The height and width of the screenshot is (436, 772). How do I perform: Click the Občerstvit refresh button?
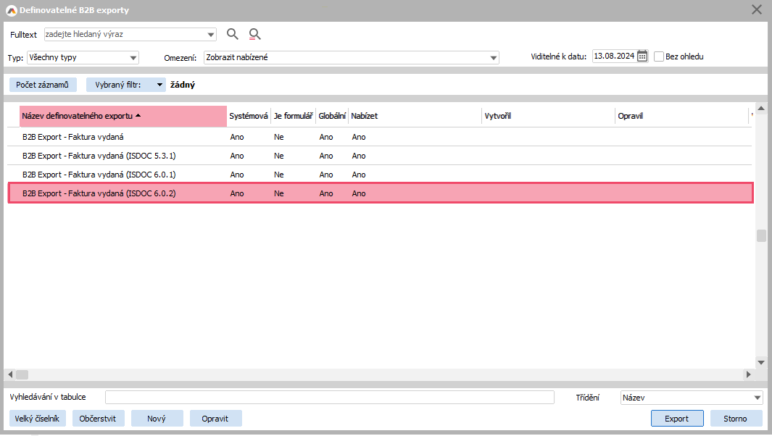point(98,419)
